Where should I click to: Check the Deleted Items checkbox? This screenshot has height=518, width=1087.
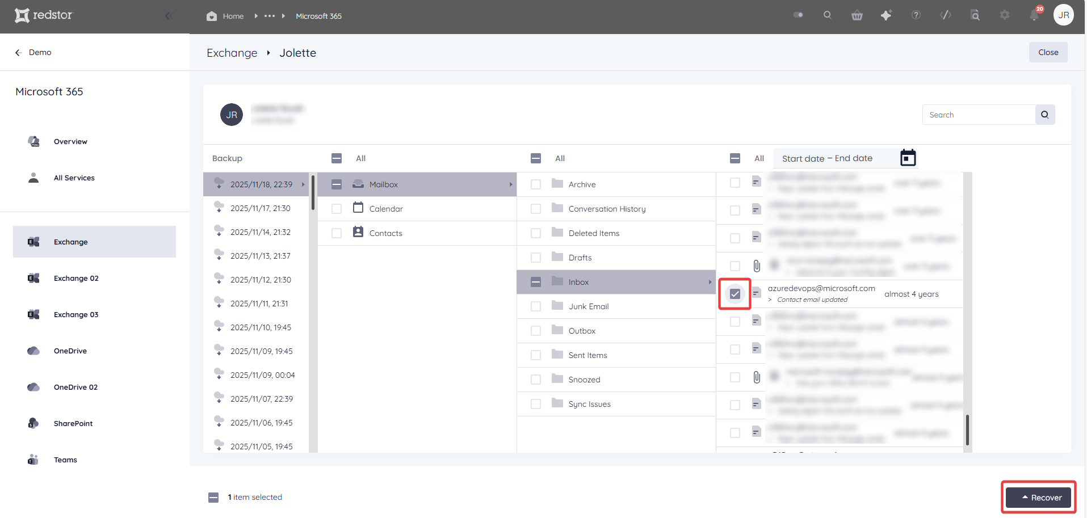click(x=536, y=233)
